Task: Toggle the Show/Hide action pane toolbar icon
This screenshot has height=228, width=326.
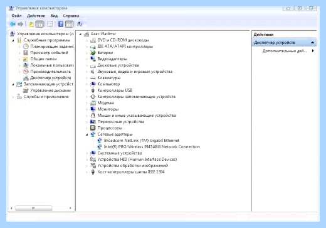Action: coord(69,24)
